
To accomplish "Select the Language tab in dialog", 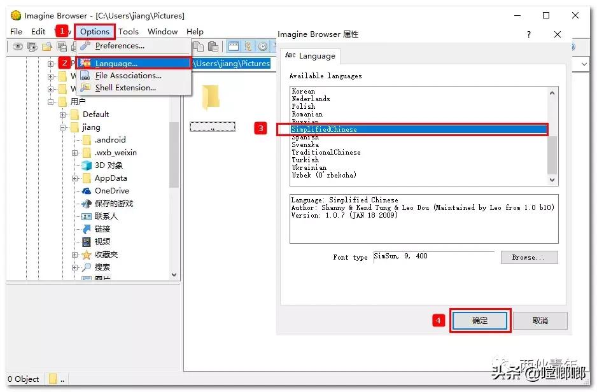I will point(311,56).
